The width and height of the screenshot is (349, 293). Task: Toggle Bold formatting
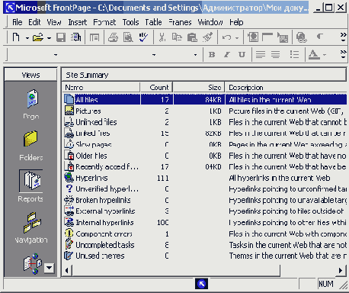coord(212,54)
